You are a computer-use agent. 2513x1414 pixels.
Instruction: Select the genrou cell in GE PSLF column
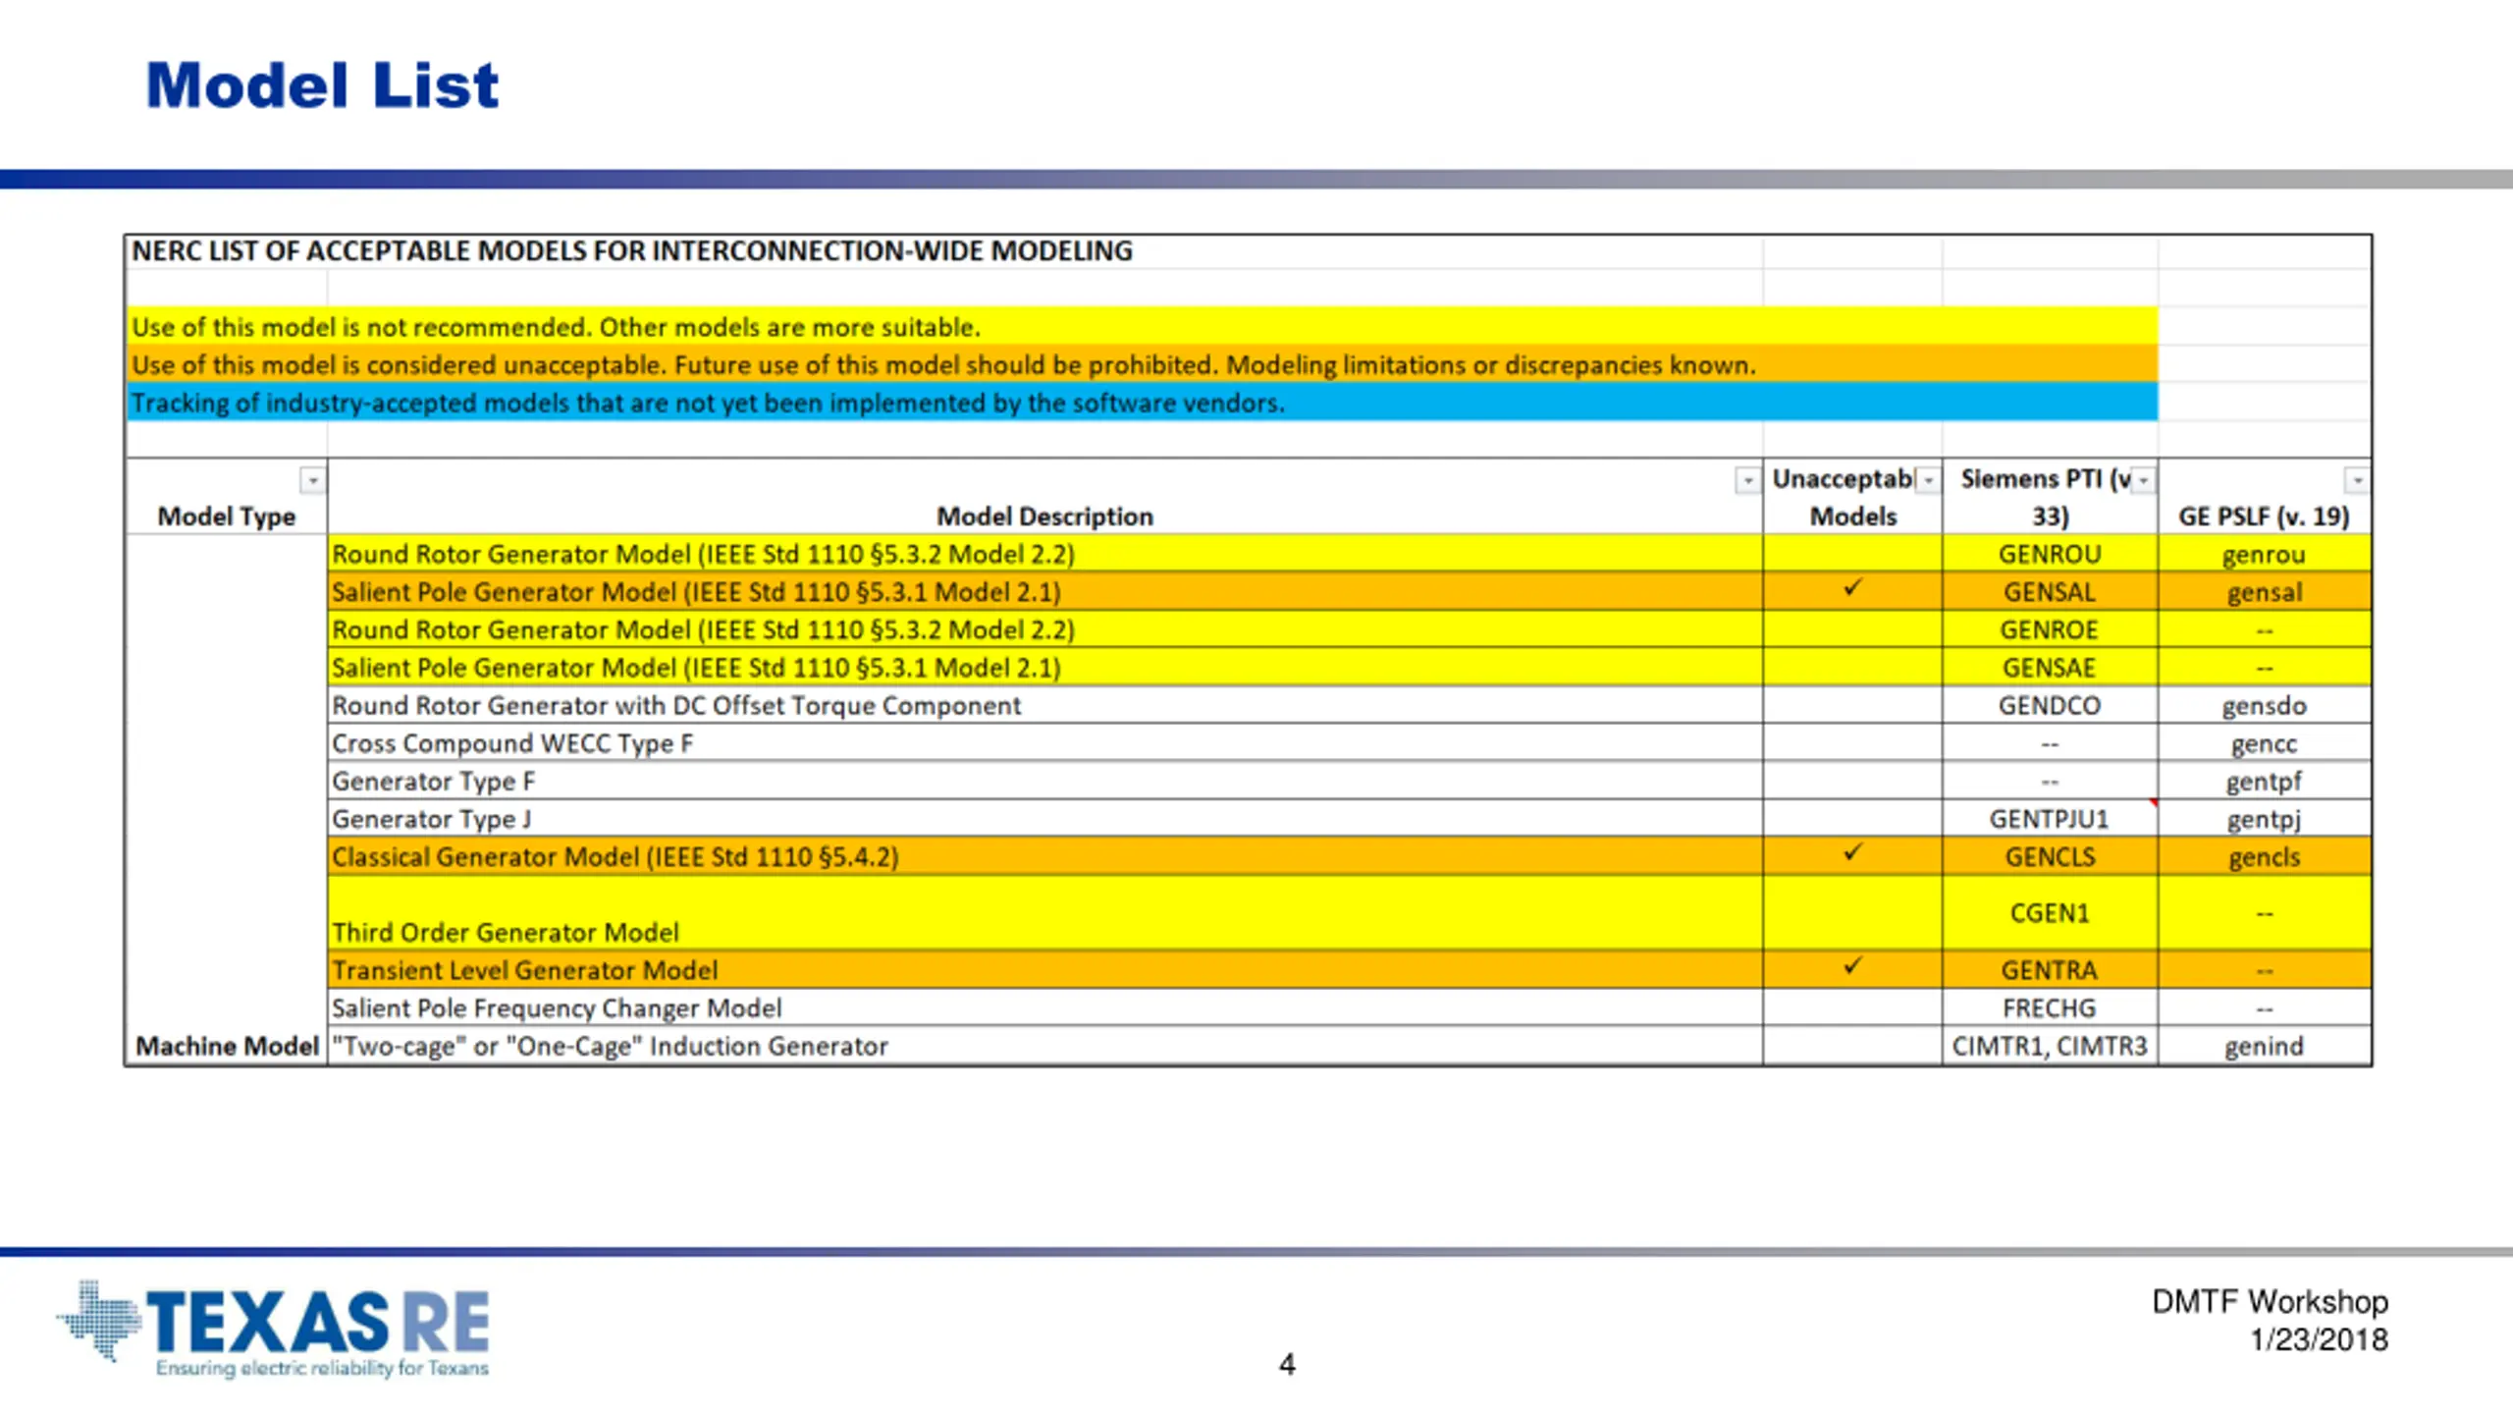point(2264,554)
